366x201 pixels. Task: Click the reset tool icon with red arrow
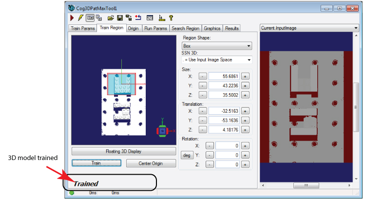point(138,18)
